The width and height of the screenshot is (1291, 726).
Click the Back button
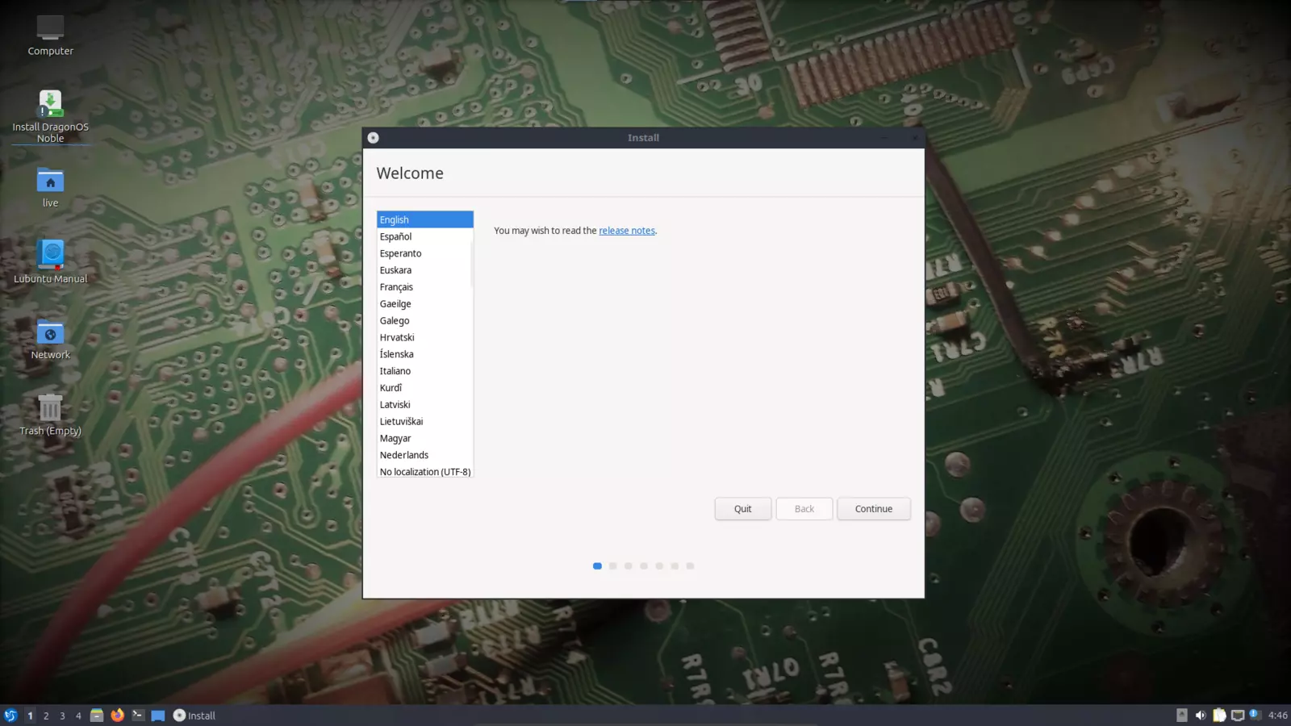[x=804, y=509]
